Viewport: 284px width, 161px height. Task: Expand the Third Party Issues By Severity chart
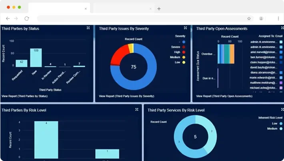[185, 28]
